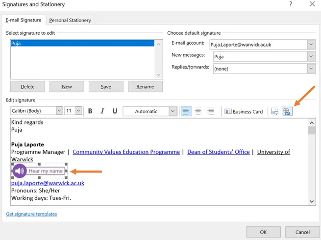Open the help question mark
Viewport: 321px width, 240px height.
tap(291, 4)
